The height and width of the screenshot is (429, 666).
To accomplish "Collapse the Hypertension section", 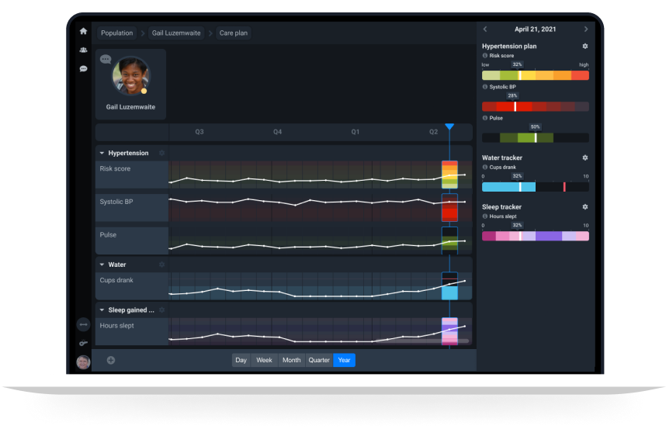I will [x=102, y=153].
